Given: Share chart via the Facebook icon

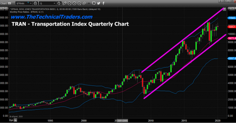Looking at the screenshot, I should [x=103, y=3].
